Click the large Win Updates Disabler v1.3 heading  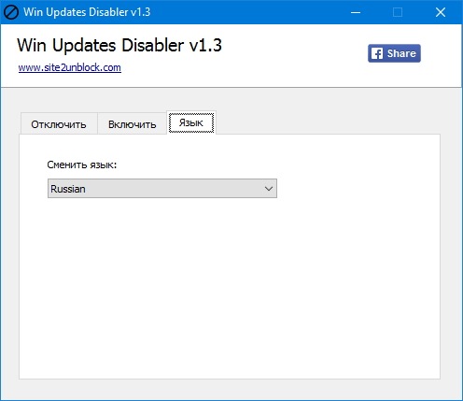click(x=119, y=45)
